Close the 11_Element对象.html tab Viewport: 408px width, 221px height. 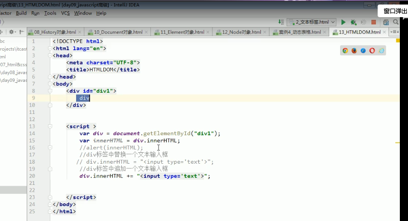click(x=208, y=32)
